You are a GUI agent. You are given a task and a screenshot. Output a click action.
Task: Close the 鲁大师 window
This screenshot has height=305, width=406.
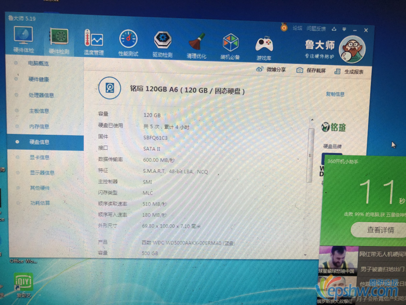(x=366, y=30)
